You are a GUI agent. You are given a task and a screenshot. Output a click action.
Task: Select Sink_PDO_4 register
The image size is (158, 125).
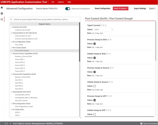[19, 89]
